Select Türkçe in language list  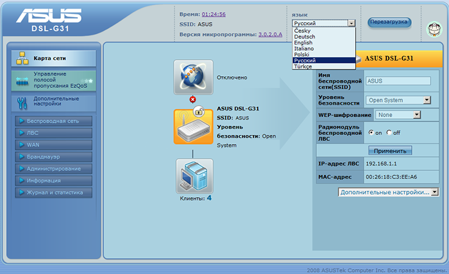324,67
